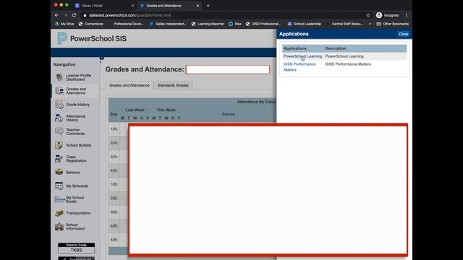Open Learning Reporter bookmark
The image size is (463, 260).
(x=208, y=24)
